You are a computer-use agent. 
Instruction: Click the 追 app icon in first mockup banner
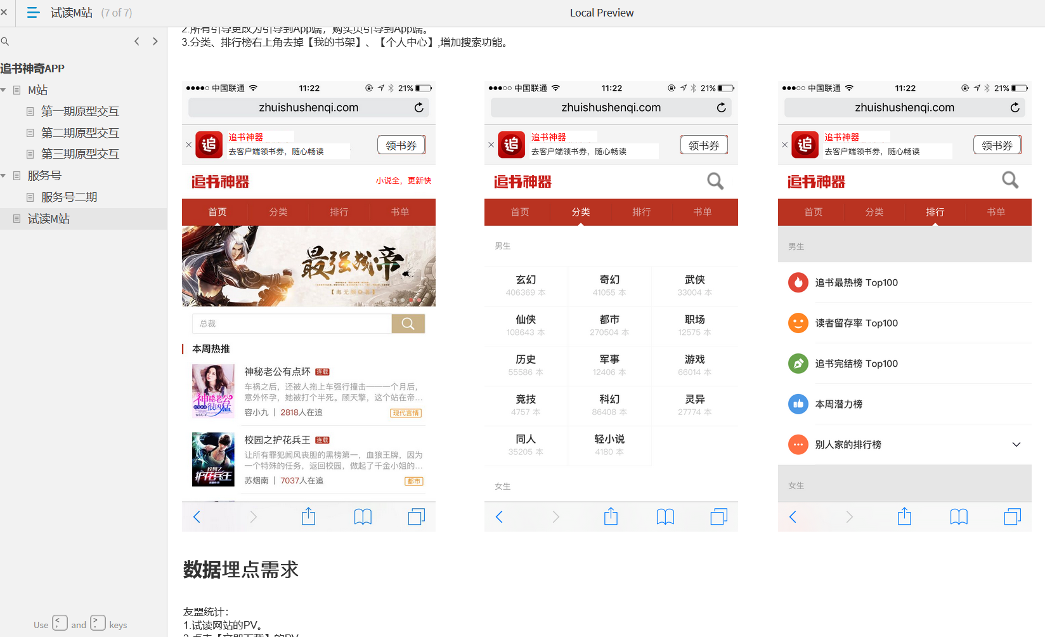coord(209,145)
